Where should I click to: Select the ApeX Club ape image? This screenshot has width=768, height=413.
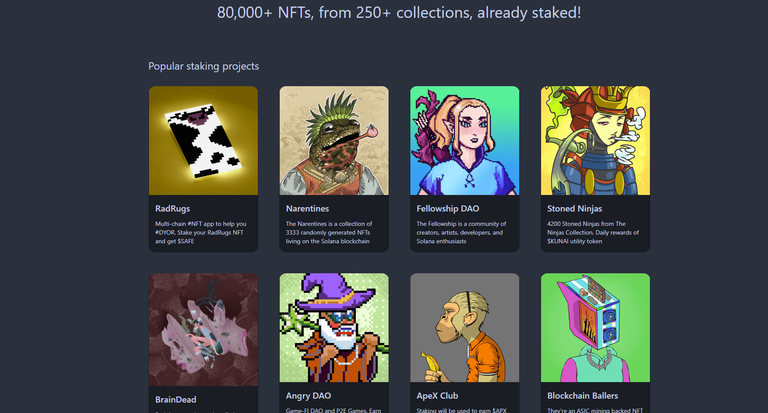pos(464,328)
